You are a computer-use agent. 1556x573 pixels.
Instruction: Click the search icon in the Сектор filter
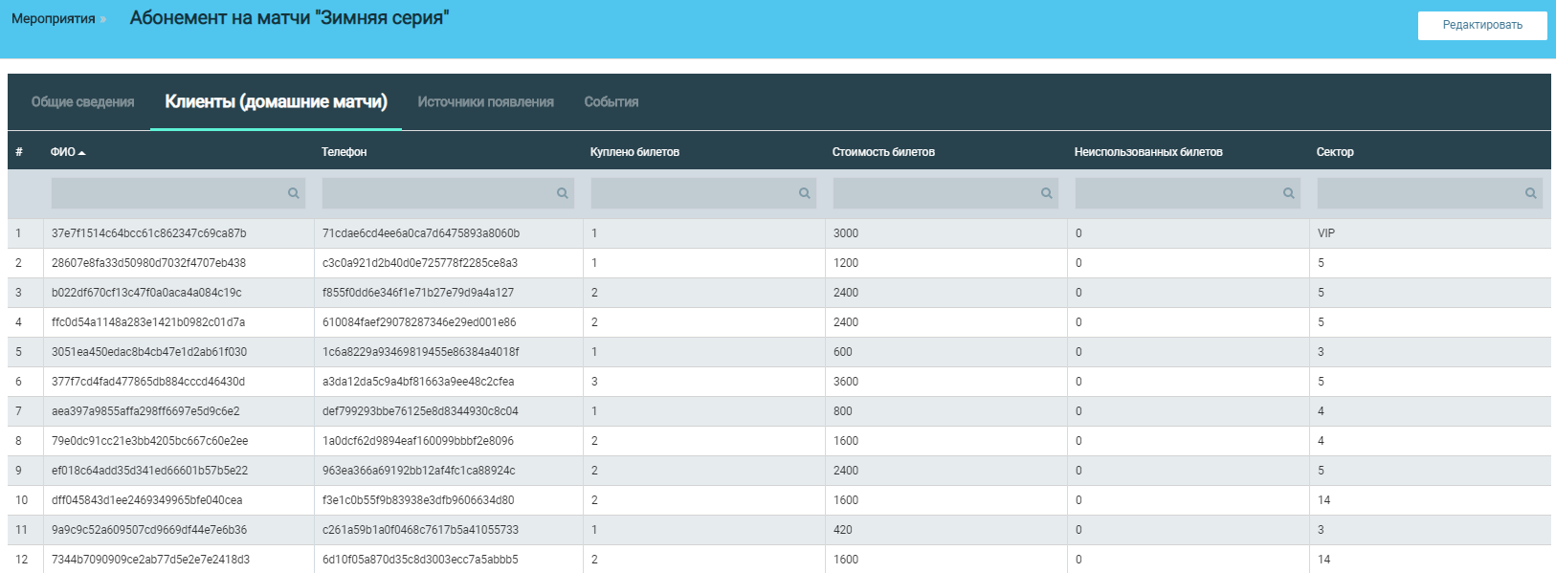tap(1531, 193)
